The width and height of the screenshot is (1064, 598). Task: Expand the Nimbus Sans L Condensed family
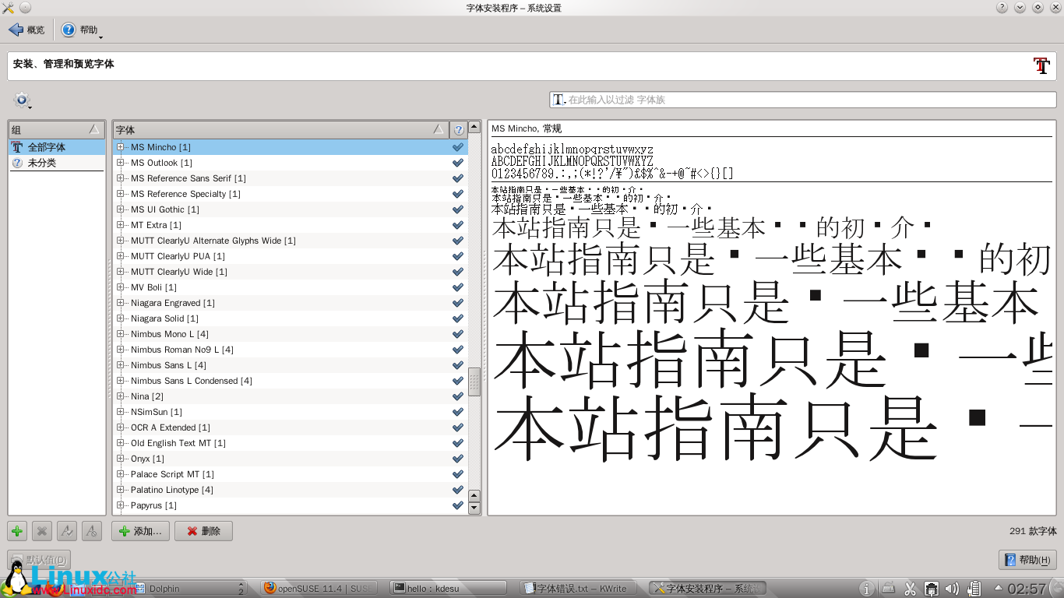(x=121, y=381)
